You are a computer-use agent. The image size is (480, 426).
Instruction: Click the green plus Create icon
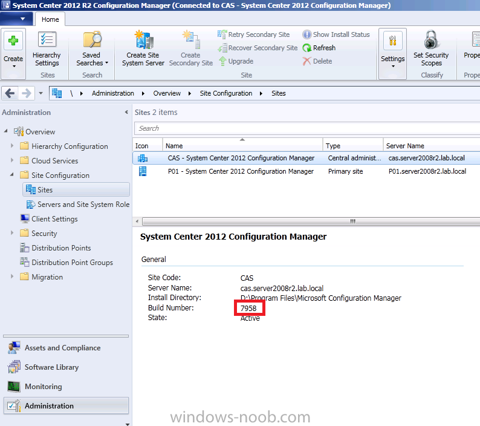[13, 41]
